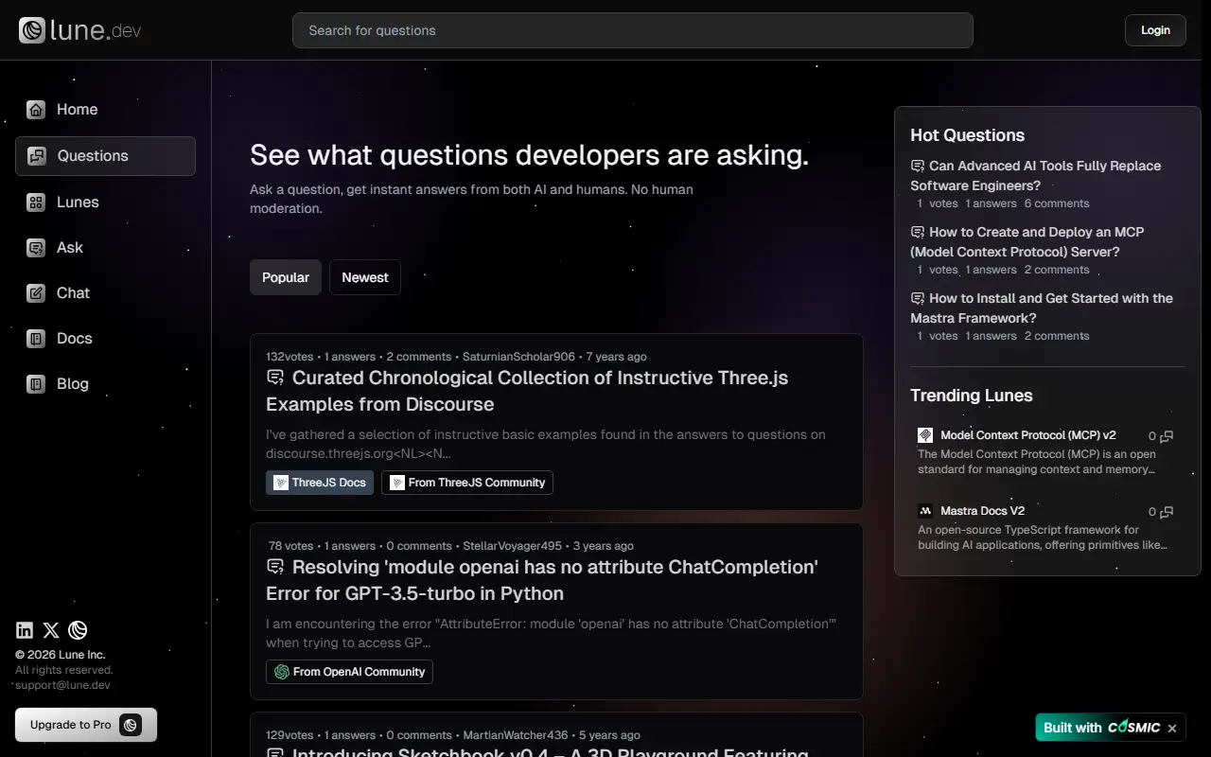Image resolution: width=1211 pixels, height=757 pixels.
Task: Click the ThreeJS Docs tag icon
Action: (x=281, y=483)
